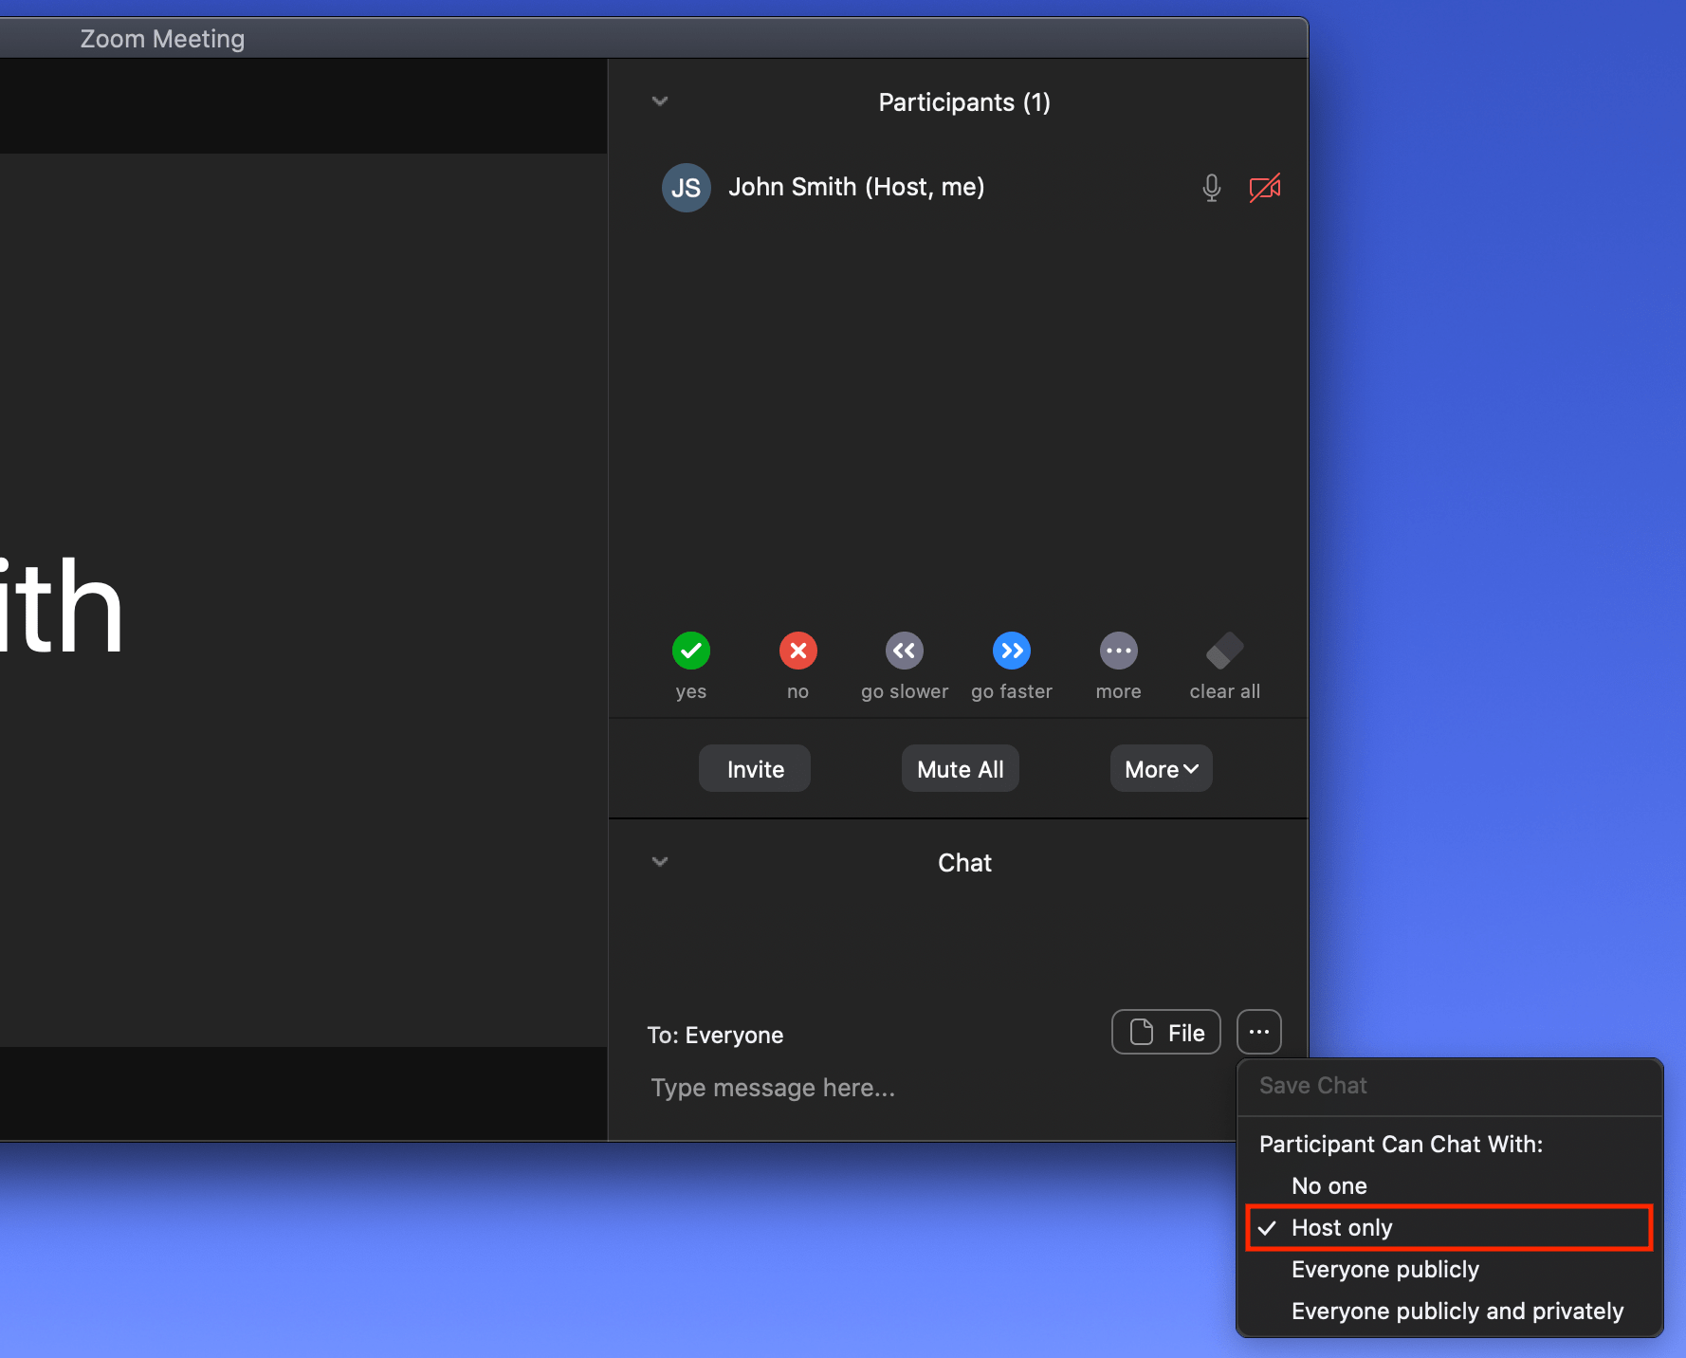Toggle John Smith's video camera icon

pyautogui.click(x=1265, y=188)
